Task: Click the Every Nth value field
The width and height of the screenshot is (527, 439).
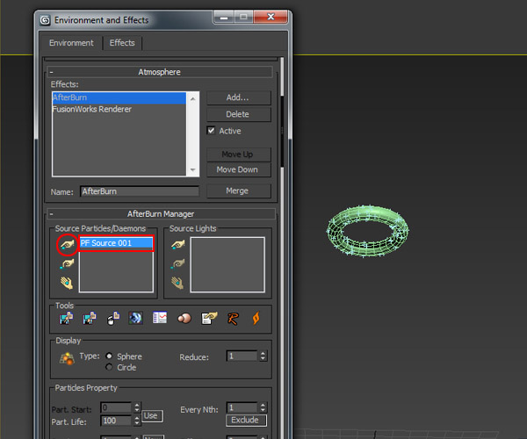Action: click(x=242, y=407)
